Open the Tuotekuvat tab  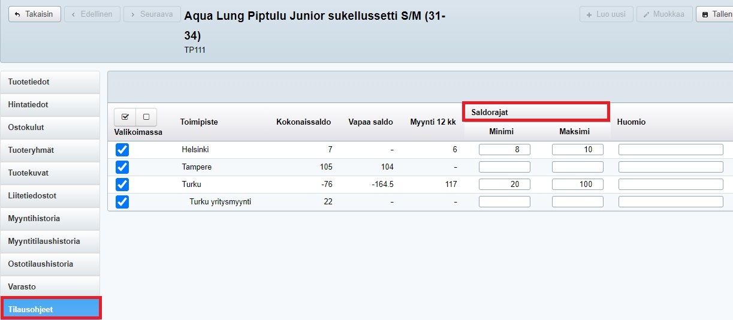point(50,173)
